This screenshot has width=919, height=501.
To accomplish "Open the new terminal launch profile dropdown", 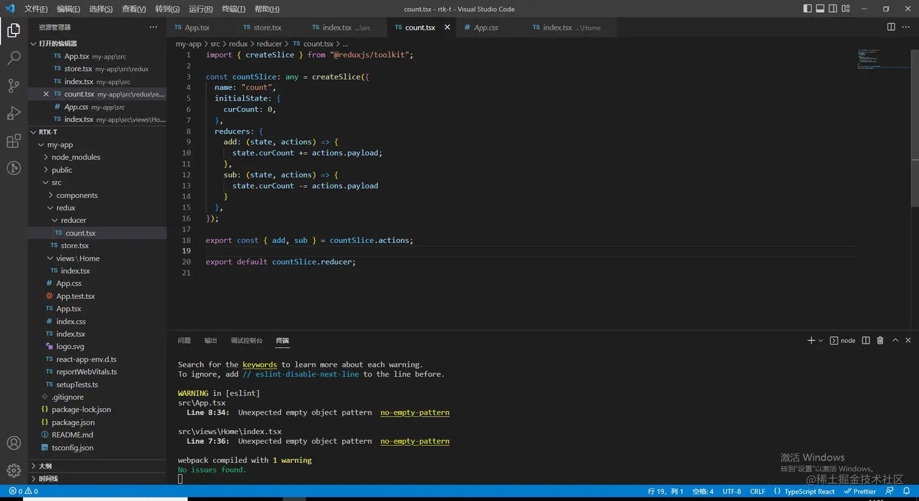I will [821, 341].
